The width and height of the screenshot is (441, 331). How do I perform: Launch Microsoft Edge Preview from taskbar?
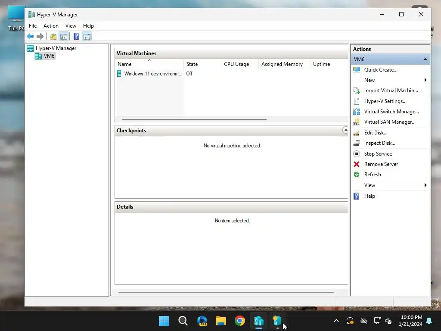(202, 321)
